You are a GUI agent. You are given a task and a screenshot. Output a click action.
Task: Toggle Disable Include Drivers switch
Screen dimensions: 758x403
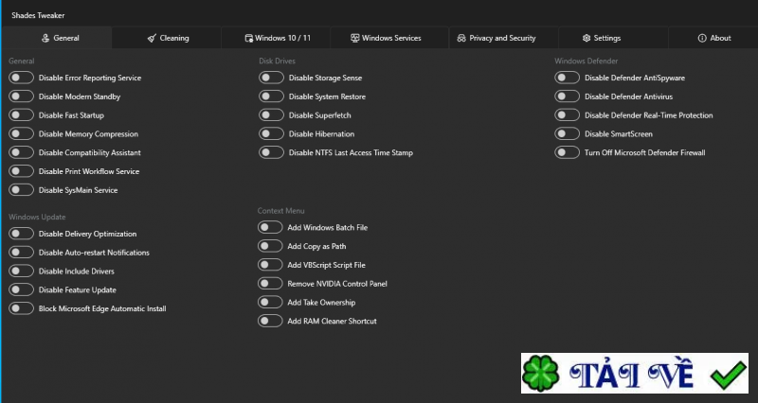[x=21, y=272]
